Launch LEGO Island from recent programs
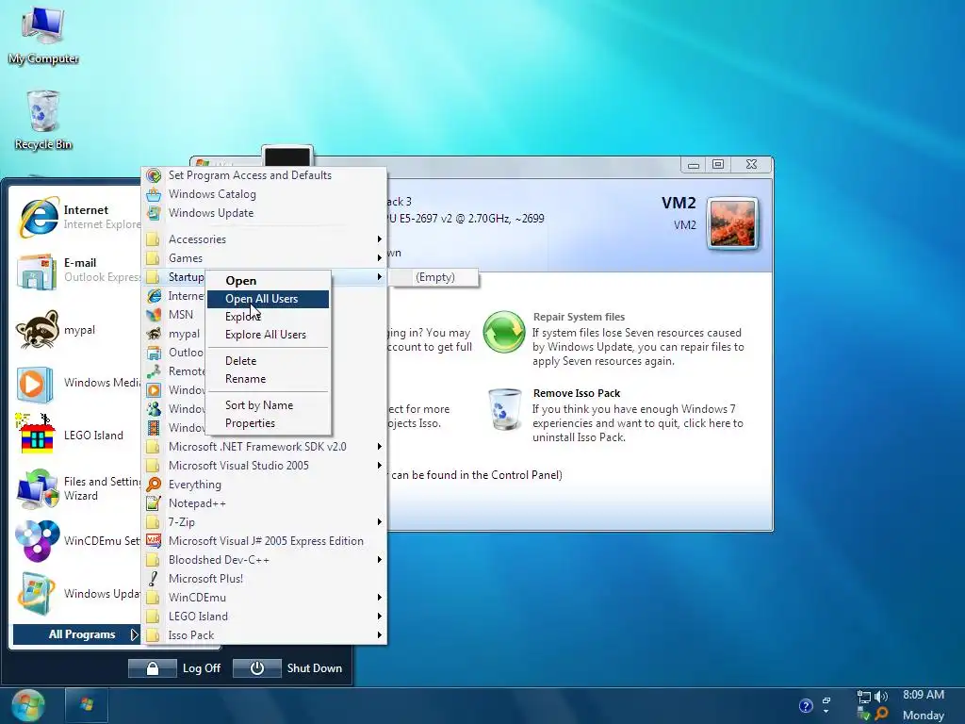 coord(78,436)
